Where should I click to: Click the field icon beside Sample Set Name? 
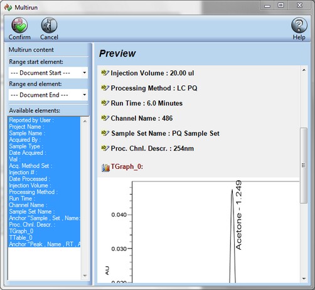click(x=105, y=133)
